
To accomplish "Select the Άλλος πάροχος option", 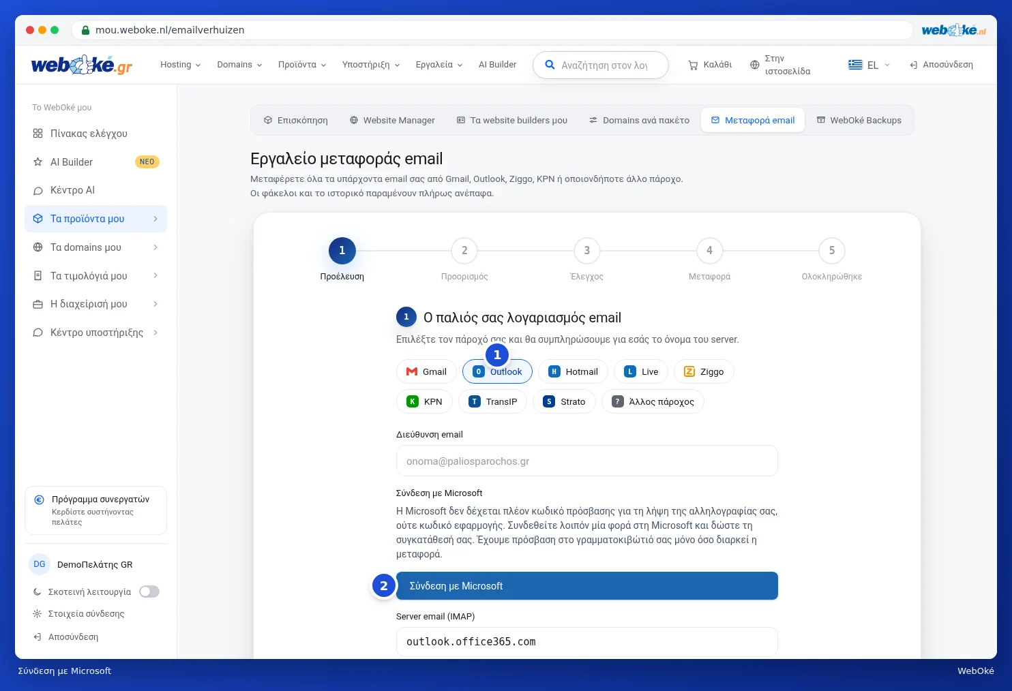I will pos(653,401).
